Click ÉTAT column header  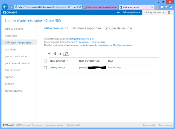(110, 61)
